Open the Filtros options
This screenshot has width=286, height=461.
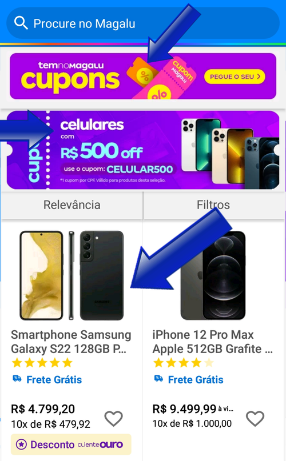[x=213, y=205]
